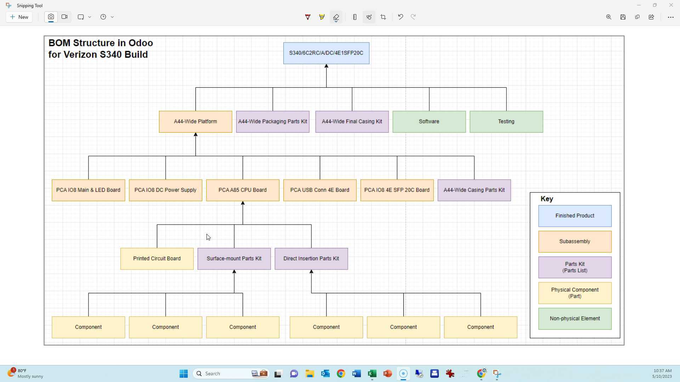Select the red ballpoint pen tool

point(307,17)
